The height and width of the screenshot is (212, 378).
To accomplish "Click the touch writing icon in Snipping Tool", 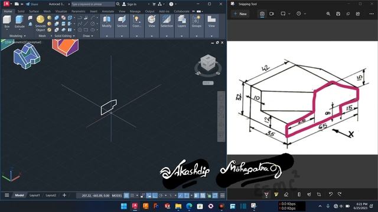I will tap(309, 194).
